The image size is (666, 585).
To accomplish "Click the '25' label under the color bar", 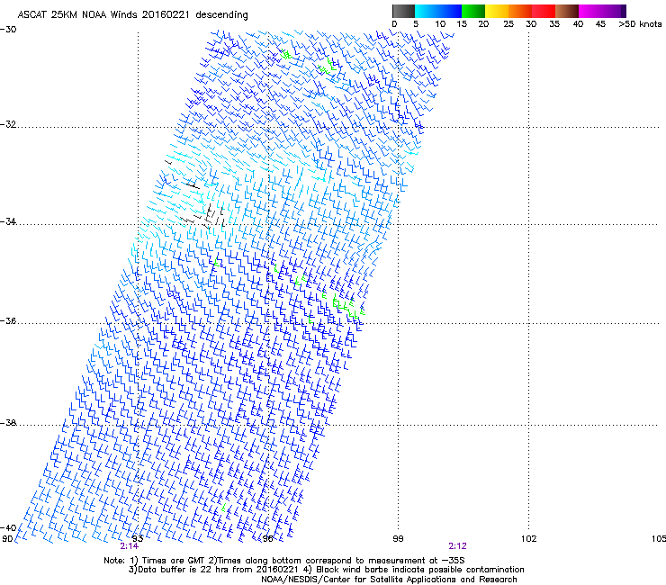I will click(508, 24).
